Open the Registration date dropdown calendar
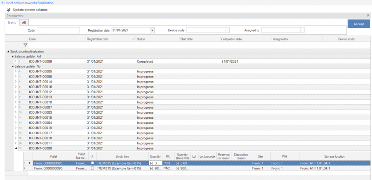 click(152, 30)
